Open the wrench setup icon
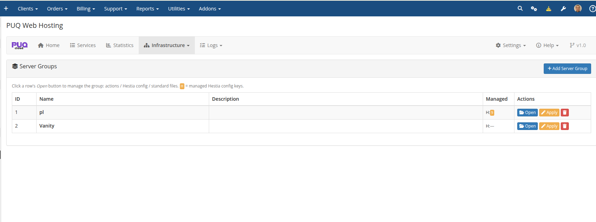 coord(563,9)
